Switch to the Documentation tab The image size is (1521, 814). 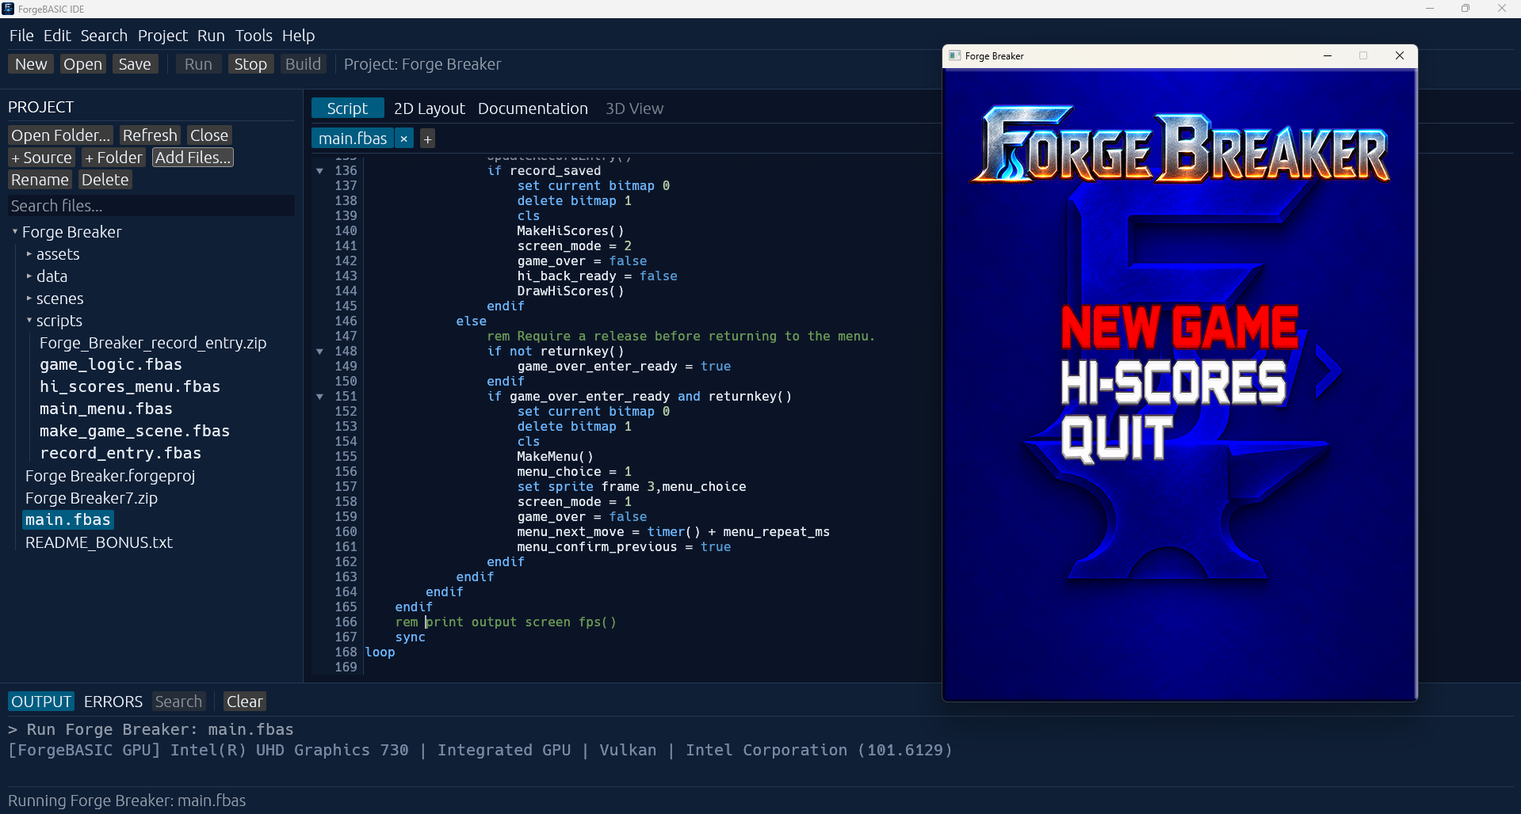point(533,108)
